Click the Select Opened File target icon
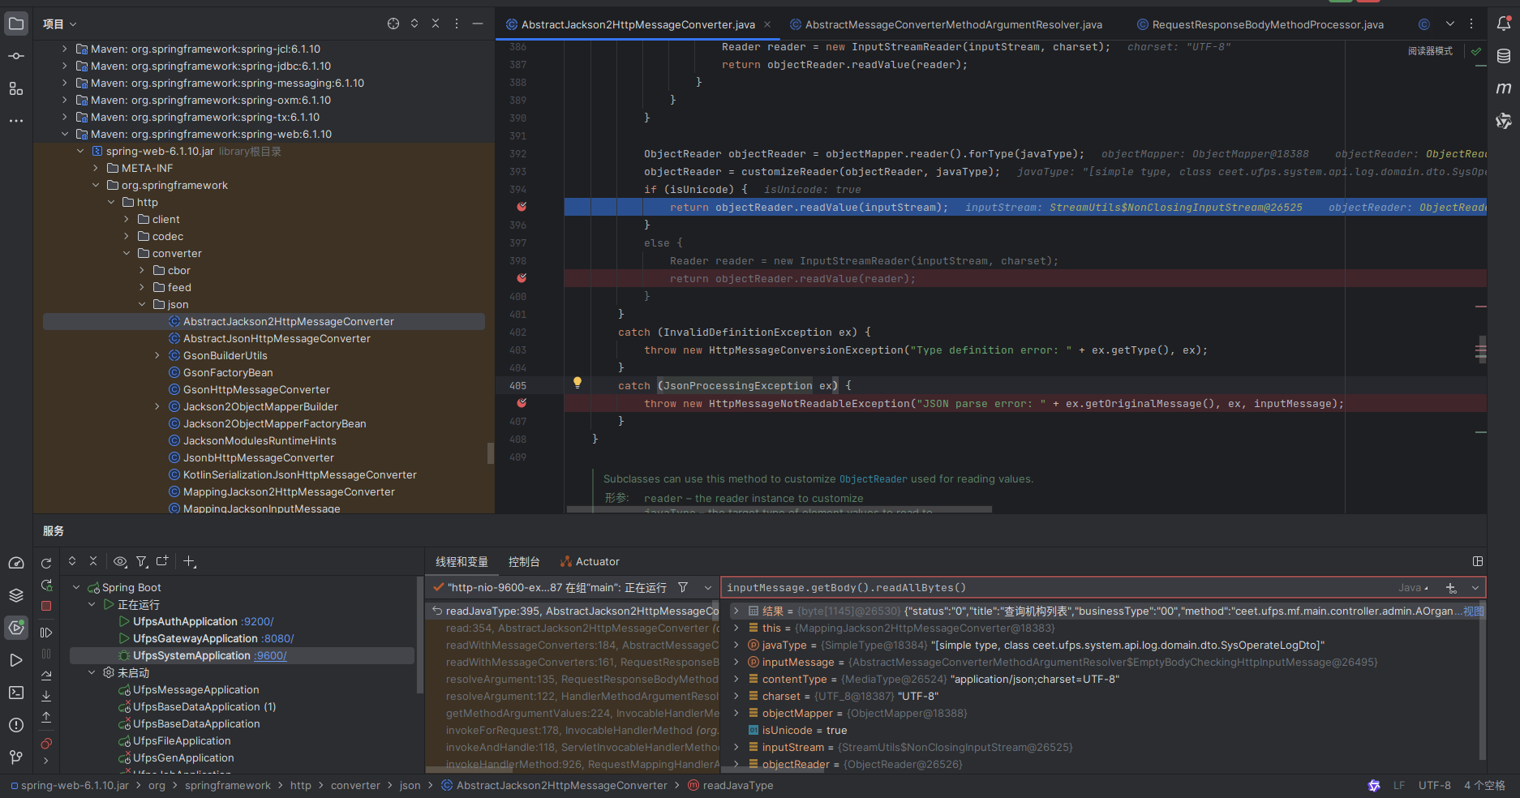 click(x=393, y=24)
